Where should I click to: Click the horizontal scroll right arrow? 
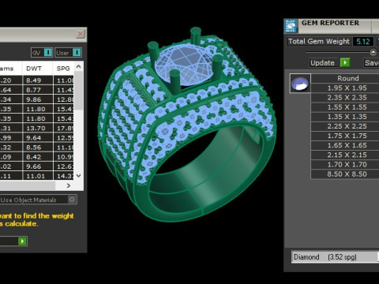pyautogui.click(x=69, y=185)
